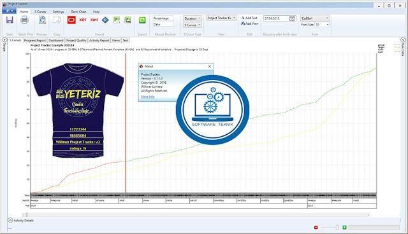Viewport: 408px width, 234px height.
Task: Switch to the Activity Report tab
Action: [x=99, y=41]
